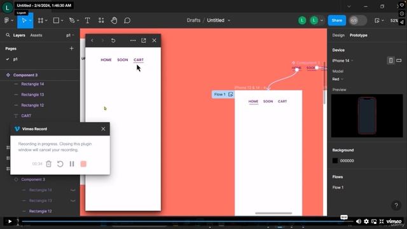
Task: Select the Pen tool
Action: click(x=72, y=20)
